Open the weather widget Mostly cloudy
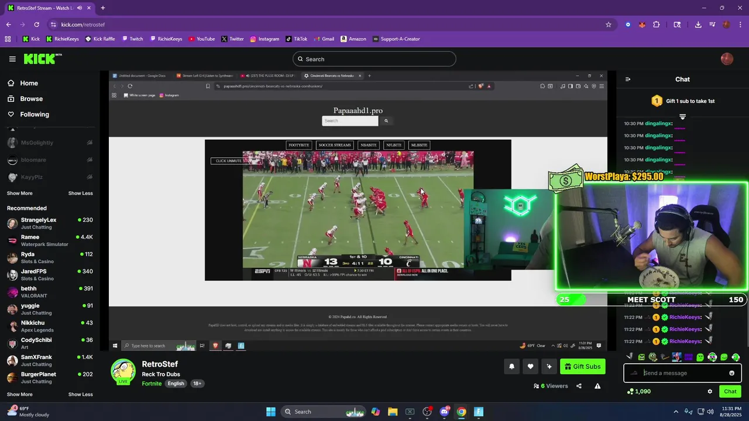 [x=29, y=412]
